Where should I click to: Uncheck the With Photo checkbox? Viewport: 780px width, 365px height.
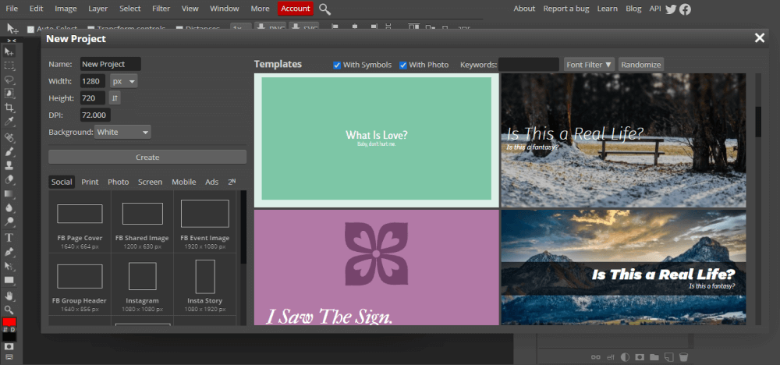pos(403,65)
